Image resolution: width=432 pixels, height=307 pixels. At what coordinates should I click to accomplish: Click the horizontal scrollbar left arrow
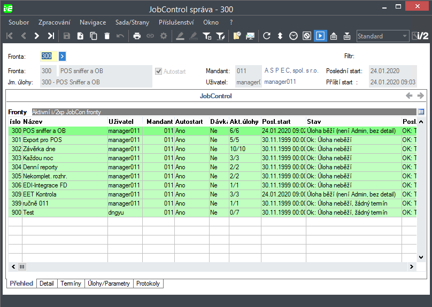pos(13,266)
